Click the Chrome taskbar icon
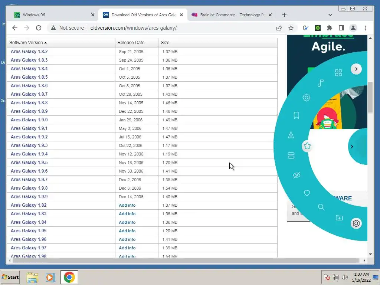This screenshot has width=380, height=285. pos(69,277)
